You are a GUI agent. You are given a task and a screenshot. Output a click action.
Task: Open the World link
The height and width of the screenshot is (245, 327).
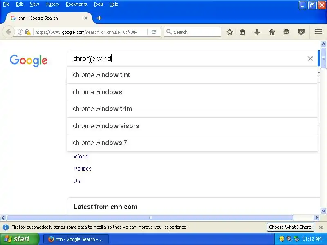pos(81,156)
